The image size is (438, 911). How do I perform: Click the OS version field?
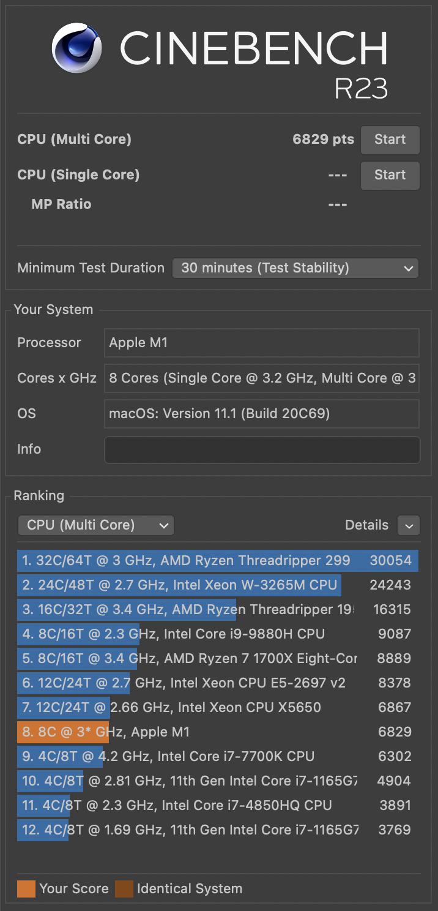point(262,414)
